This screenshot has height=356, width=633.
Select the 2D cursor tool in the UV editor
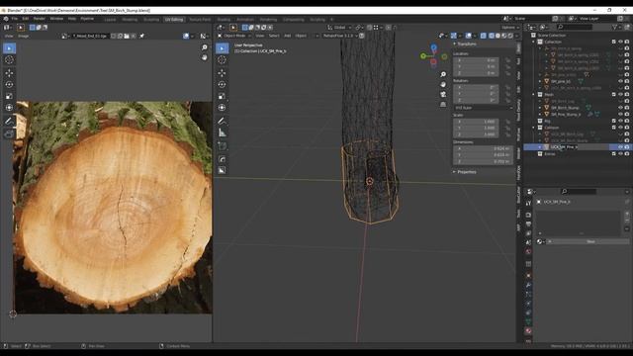click(x=9, y=60)
